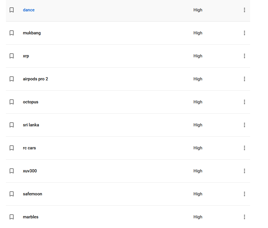Bookmark the octopus keyword
268x228 pixels.
(12, 102)
